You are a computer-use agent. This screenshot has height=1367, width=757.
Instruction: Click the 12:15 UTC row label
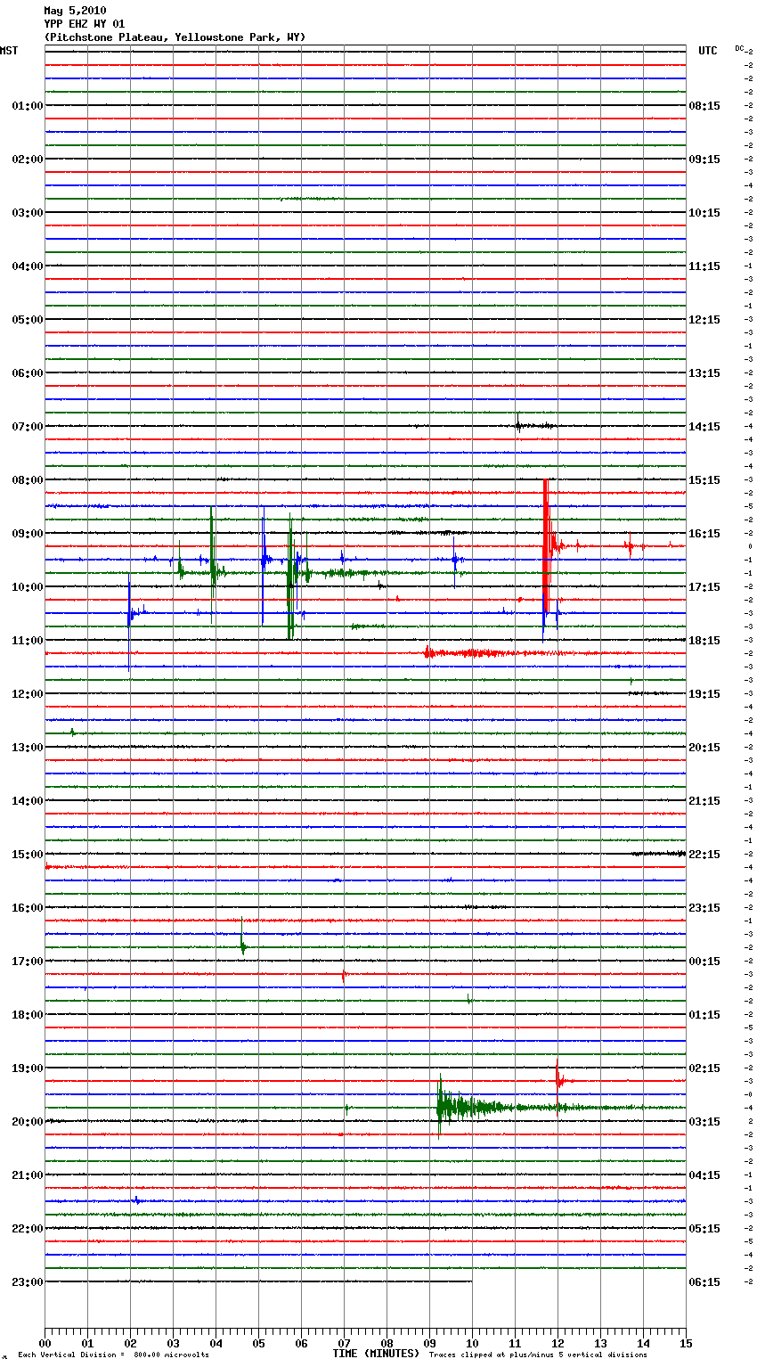pyautogui.click(x=704, y=320)
